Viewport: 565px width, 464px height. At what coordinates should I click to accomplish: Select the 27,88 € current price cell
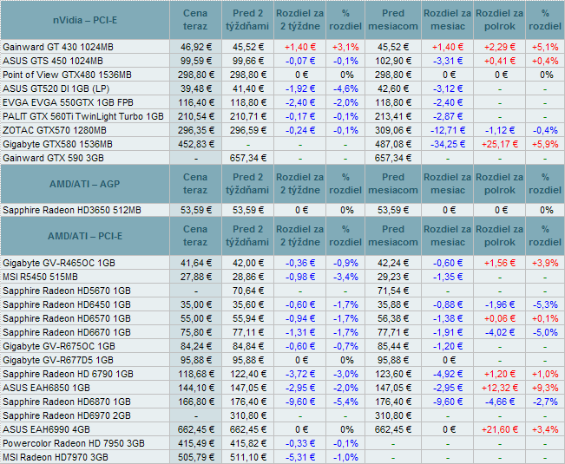click(195, 278)
